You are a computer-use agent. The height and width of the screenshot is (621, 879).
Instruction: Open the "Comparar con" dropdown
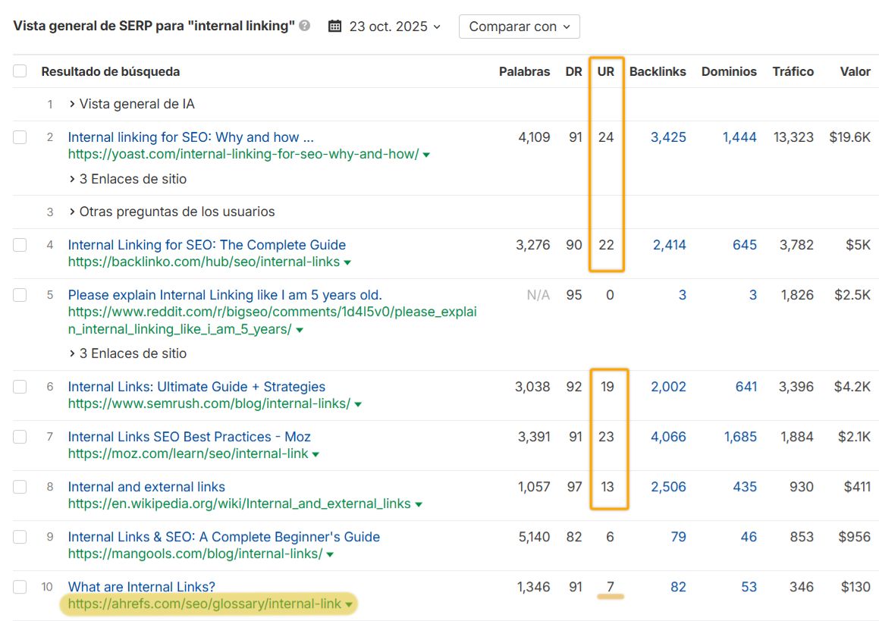pyautogui.click(x=519, y=26)
